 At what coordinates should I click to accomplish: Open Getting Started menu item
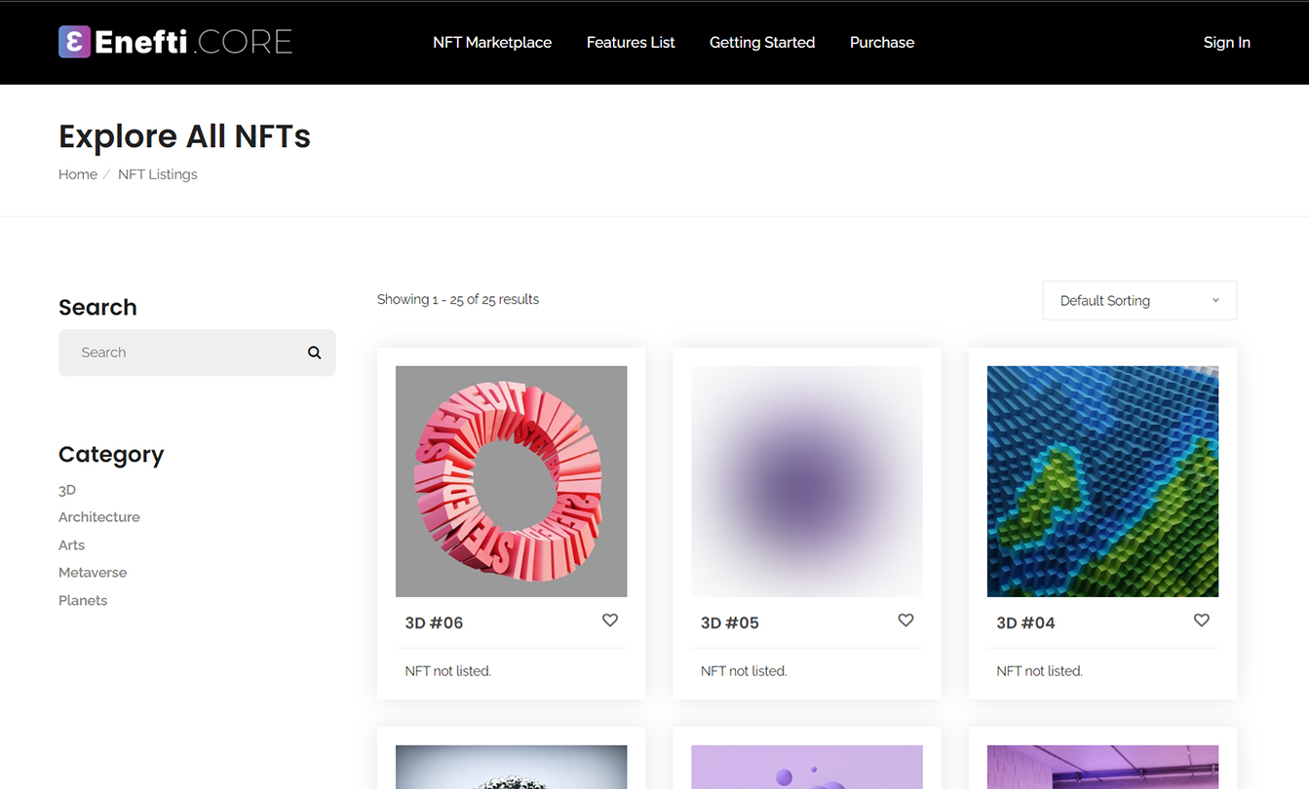[x=762, y=43]
